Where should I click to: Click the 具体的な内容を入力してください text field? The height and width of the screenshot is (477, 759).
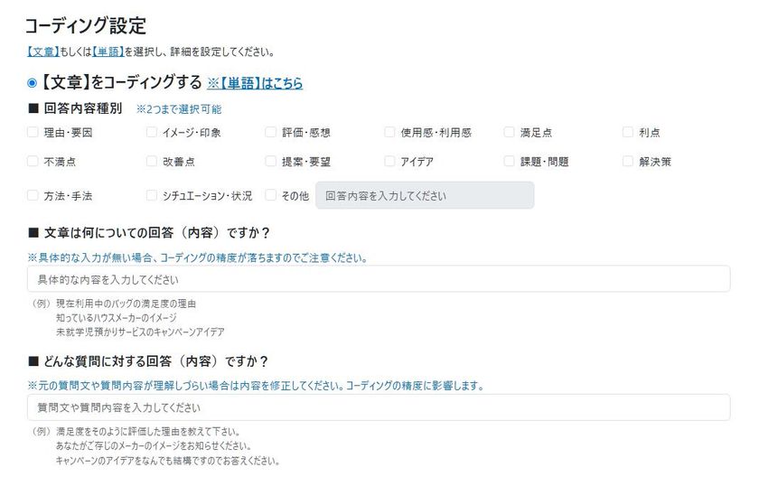[378, 279]
